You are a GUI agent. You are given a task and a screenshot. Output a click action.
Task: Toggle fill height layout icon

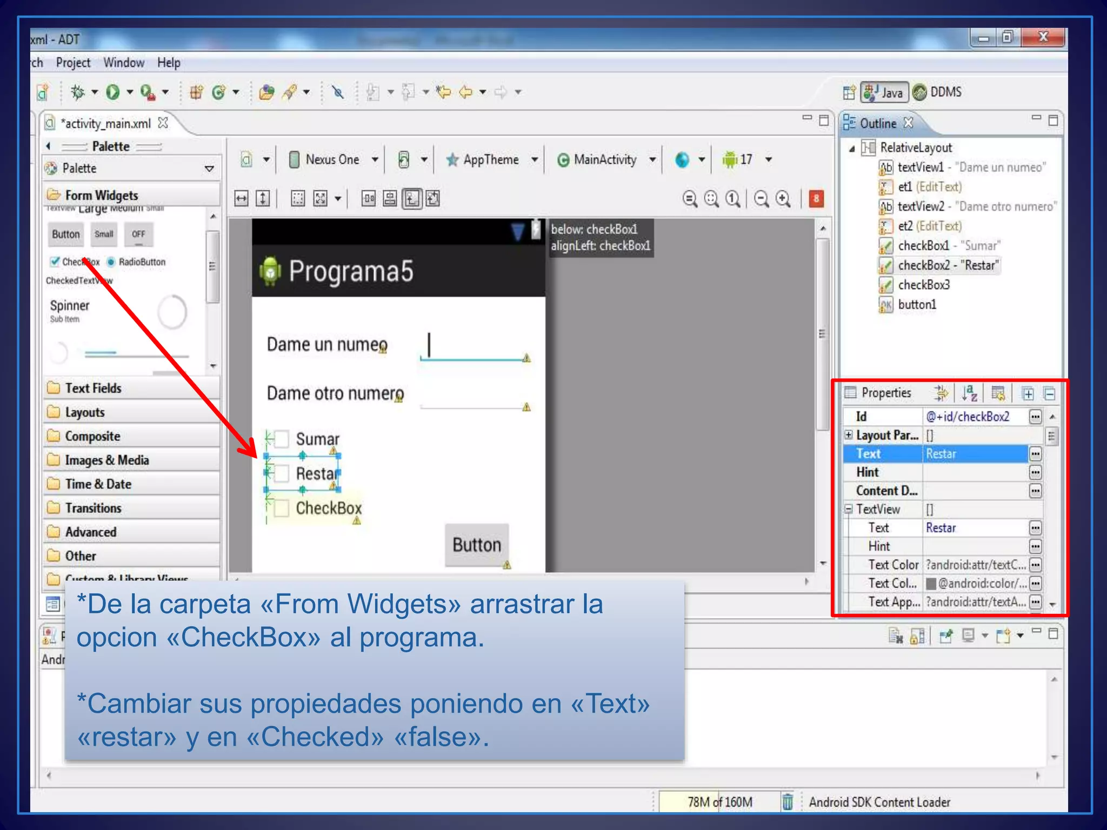tap(263, 199)
